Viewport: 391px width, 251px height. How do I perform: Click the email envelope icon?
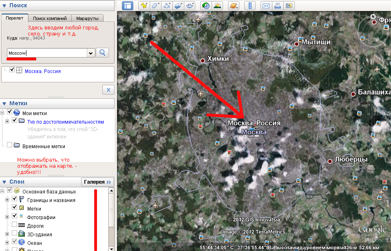coord(266,6)
